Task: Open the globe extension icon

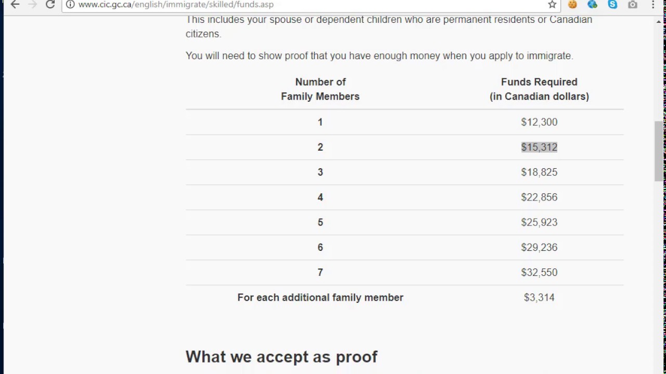Action: pos(593,5)
